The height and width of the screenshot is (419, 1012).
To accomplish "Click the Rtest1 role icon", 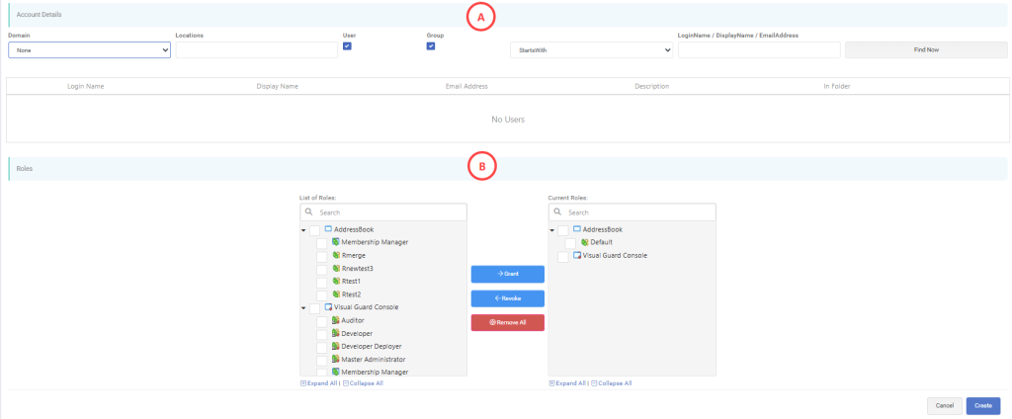I will pos(336,281).
